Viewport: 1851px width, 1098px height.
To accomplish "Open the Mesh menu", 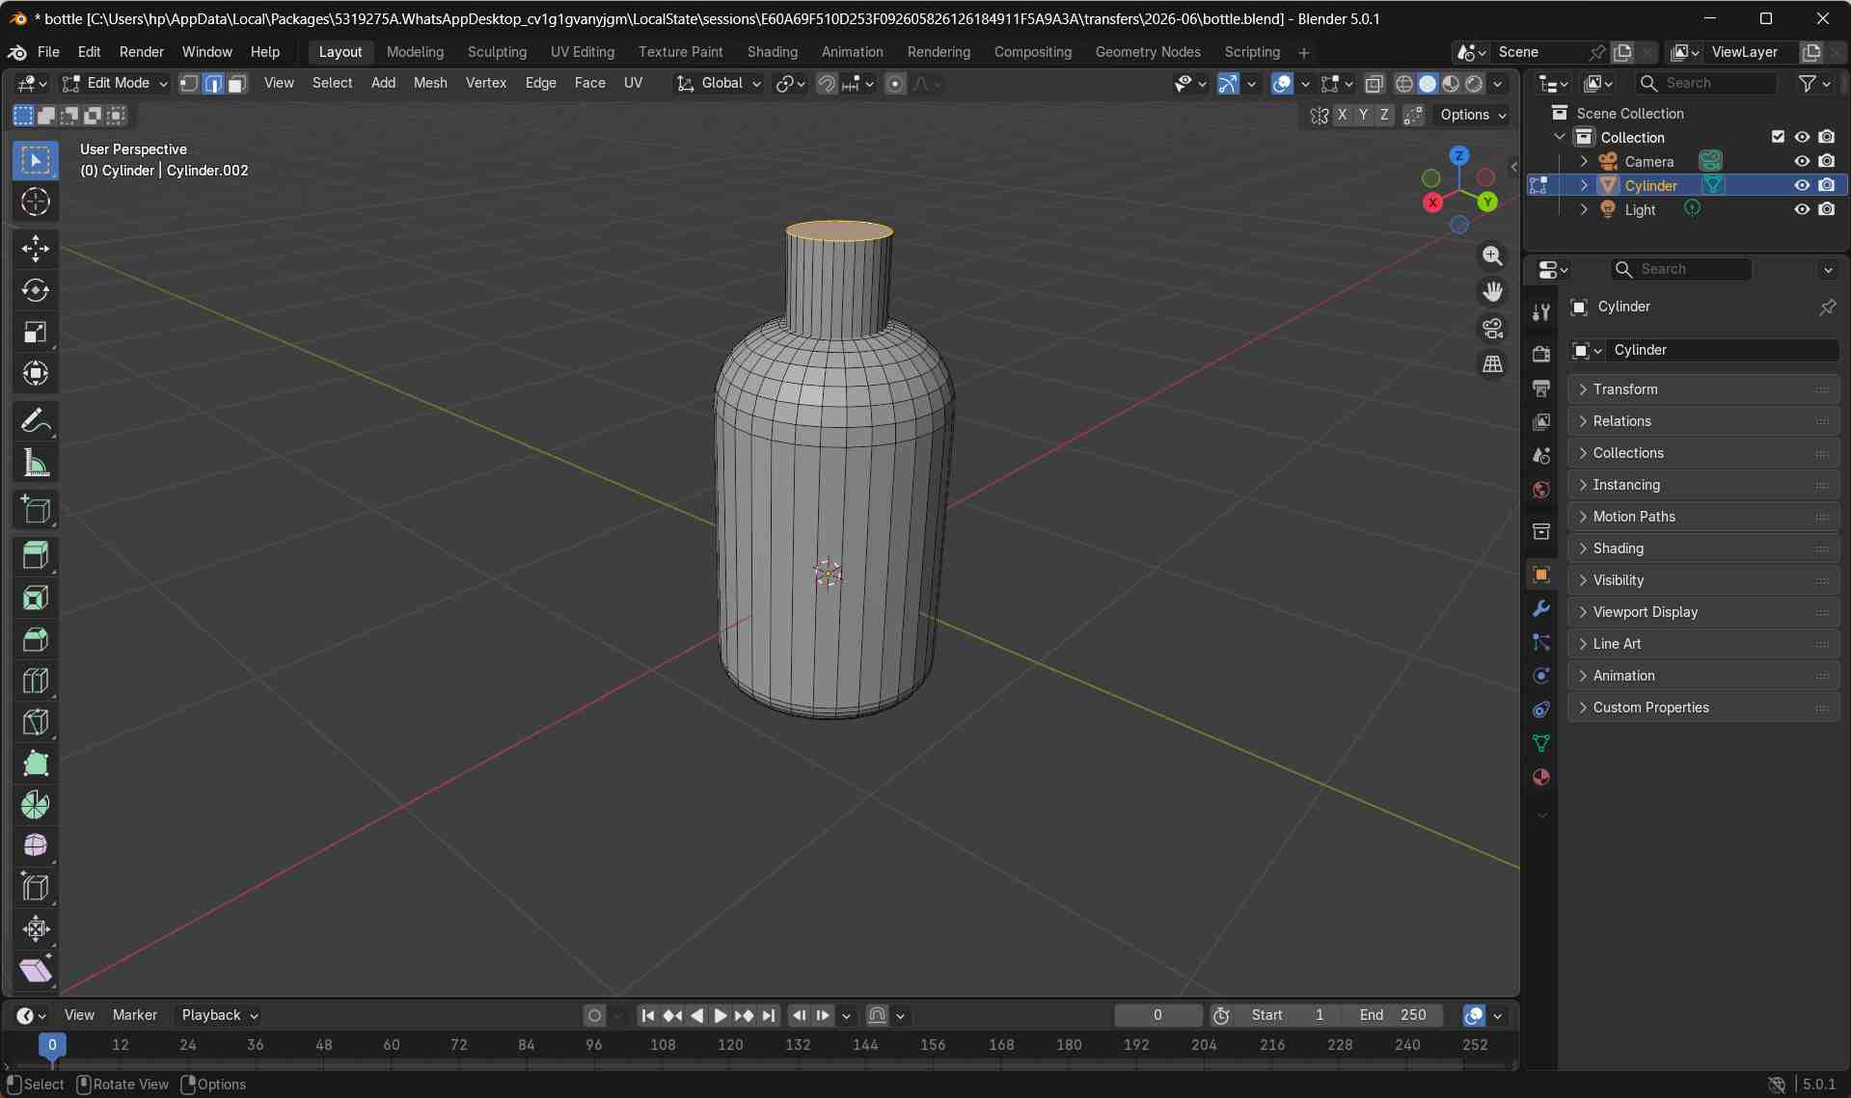I will pyautogui.click(x=430, y=83).
